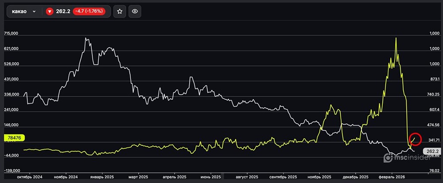Viewport: 443px width, 183px height.
Task: Click the -139,000 left axis label
Action: (x=12, y=170)
